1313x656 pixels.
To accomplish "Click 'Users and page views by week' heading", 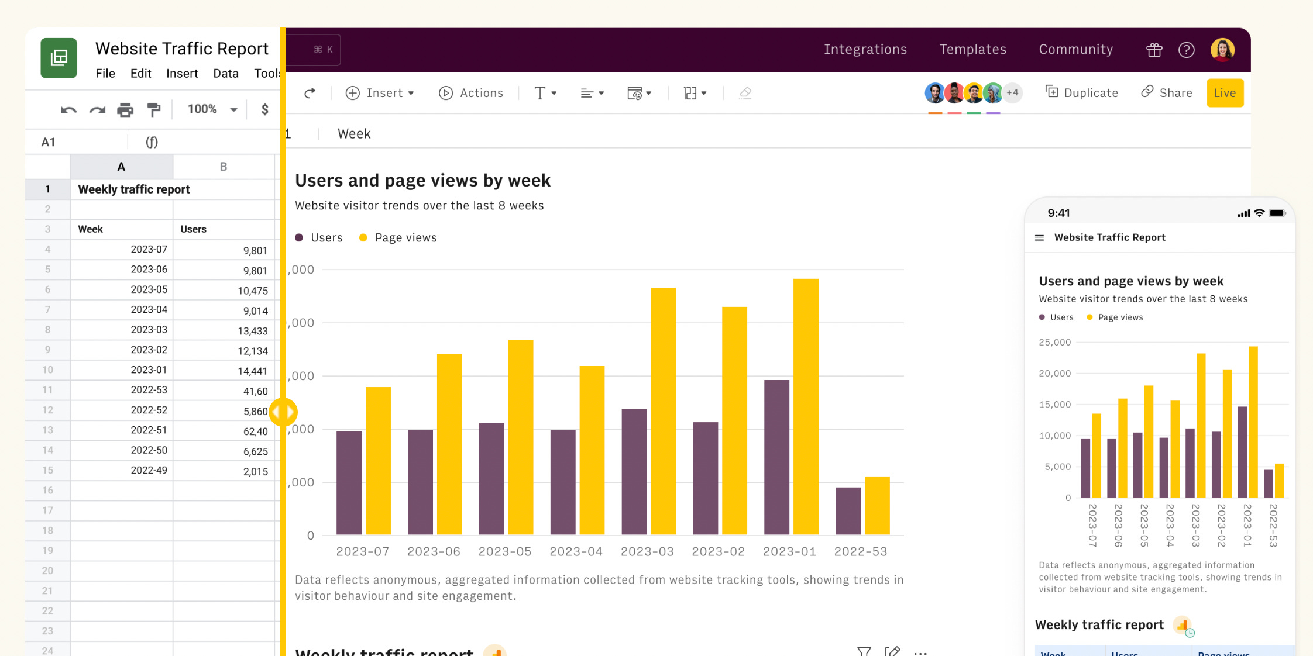I will (422, 181).
